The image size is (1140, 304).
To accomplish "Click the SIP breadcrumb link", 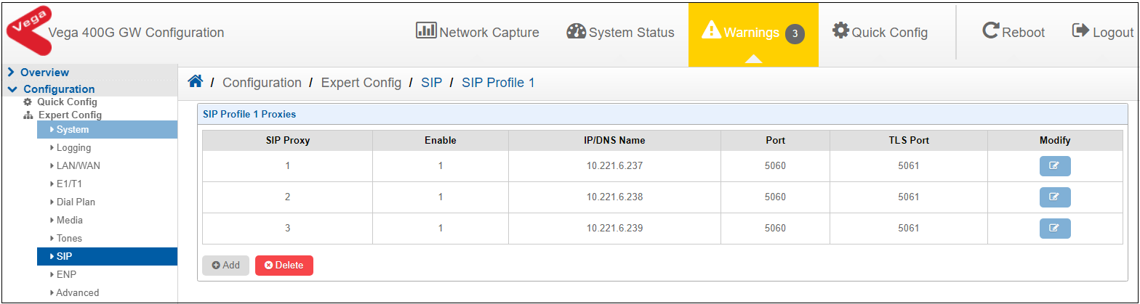I will point(431,83).
